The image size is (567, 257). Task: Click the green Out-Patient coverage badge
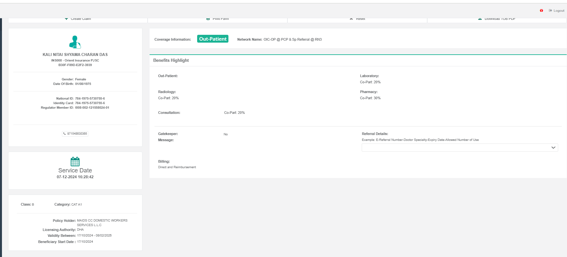(x=212, y=39)
